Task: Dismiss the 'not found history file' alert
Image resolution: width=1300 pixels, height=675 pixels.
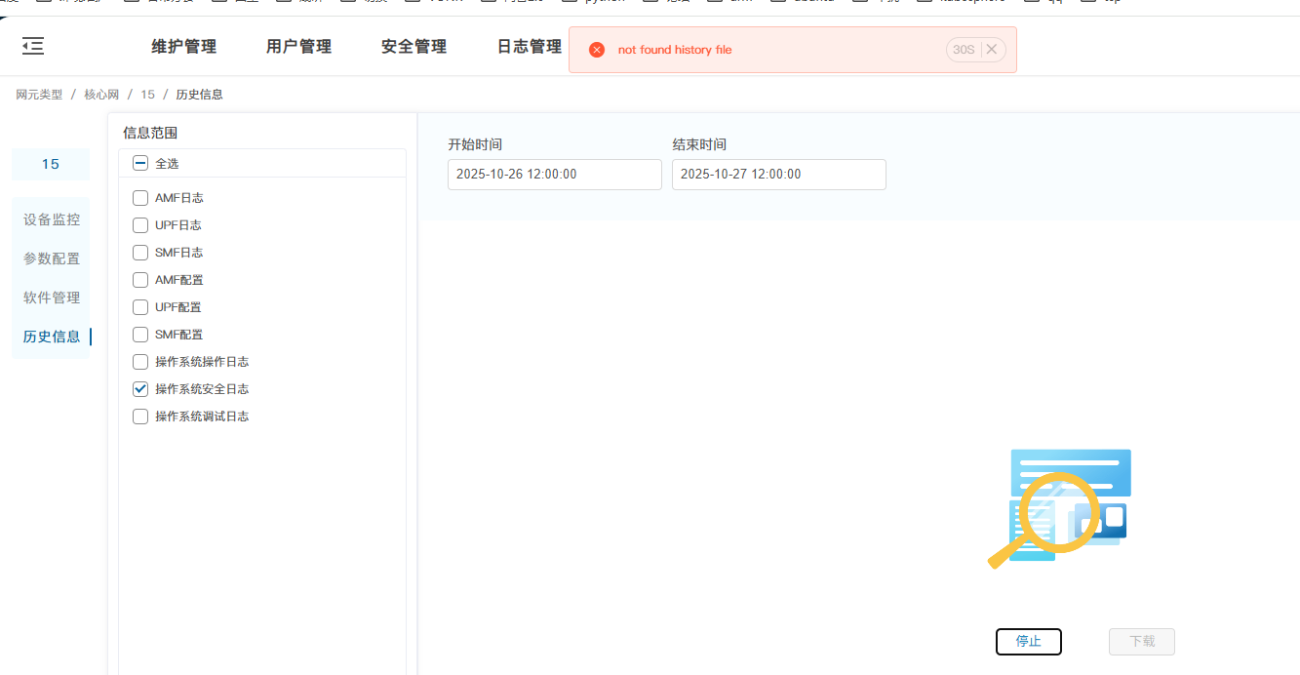Action: pyautogui.click(x=991, y=50)
